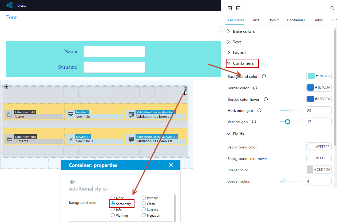Click the blue Form breadcrumb link
Image resolution: width=341 pixels, height=222 pixels.
coord(12,17)
